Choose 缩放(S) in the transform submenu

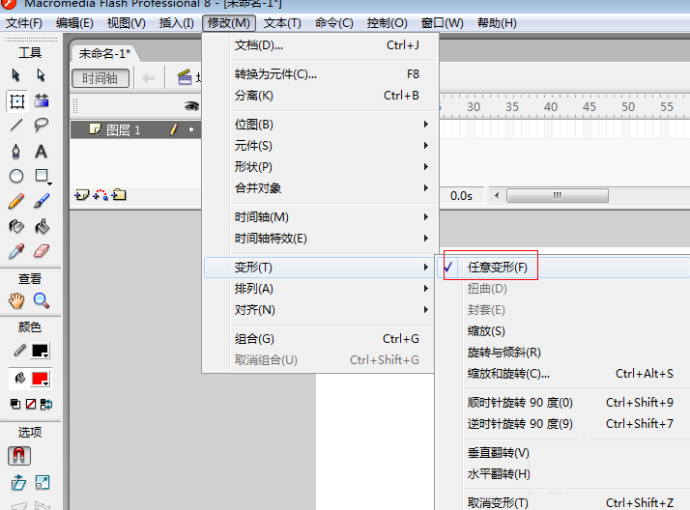[x=486, y=331]
